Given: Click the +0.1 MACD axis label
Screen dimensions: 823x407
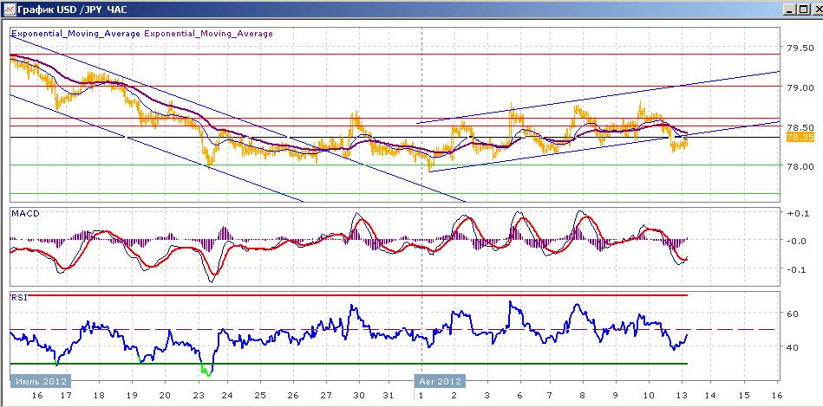Looking at the screenshot, I should [797, 213].
